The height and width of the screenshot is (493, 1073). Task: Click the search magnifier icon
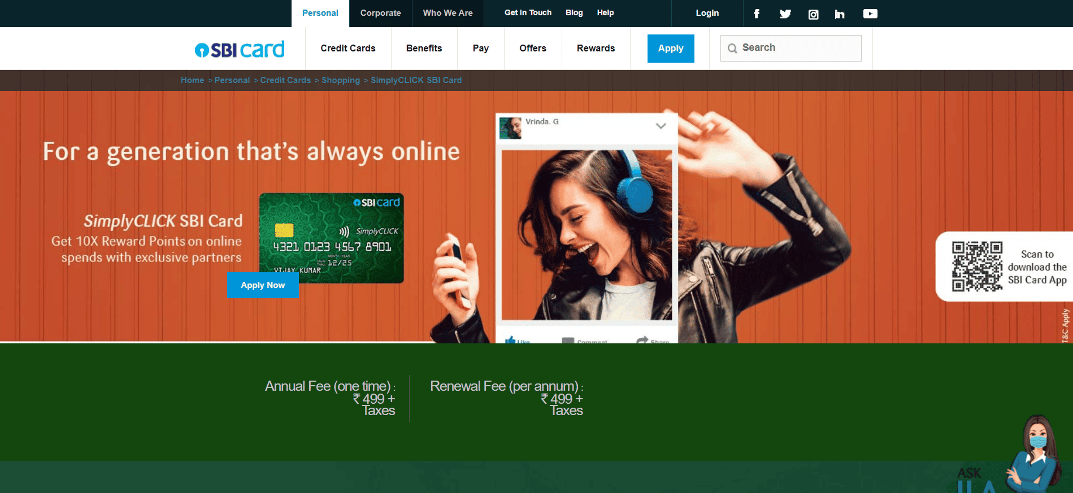pyautogui.click(x=732, y=49)
